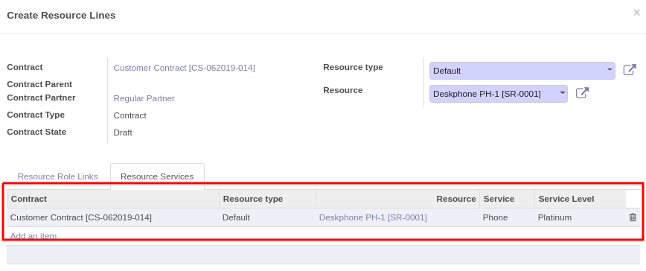Open external link icon beside Resource field
646x271 pixels.
(x=582, y=93)
